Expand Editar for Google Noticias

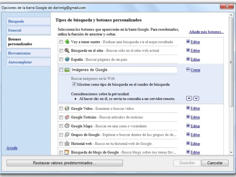point(193,117)
